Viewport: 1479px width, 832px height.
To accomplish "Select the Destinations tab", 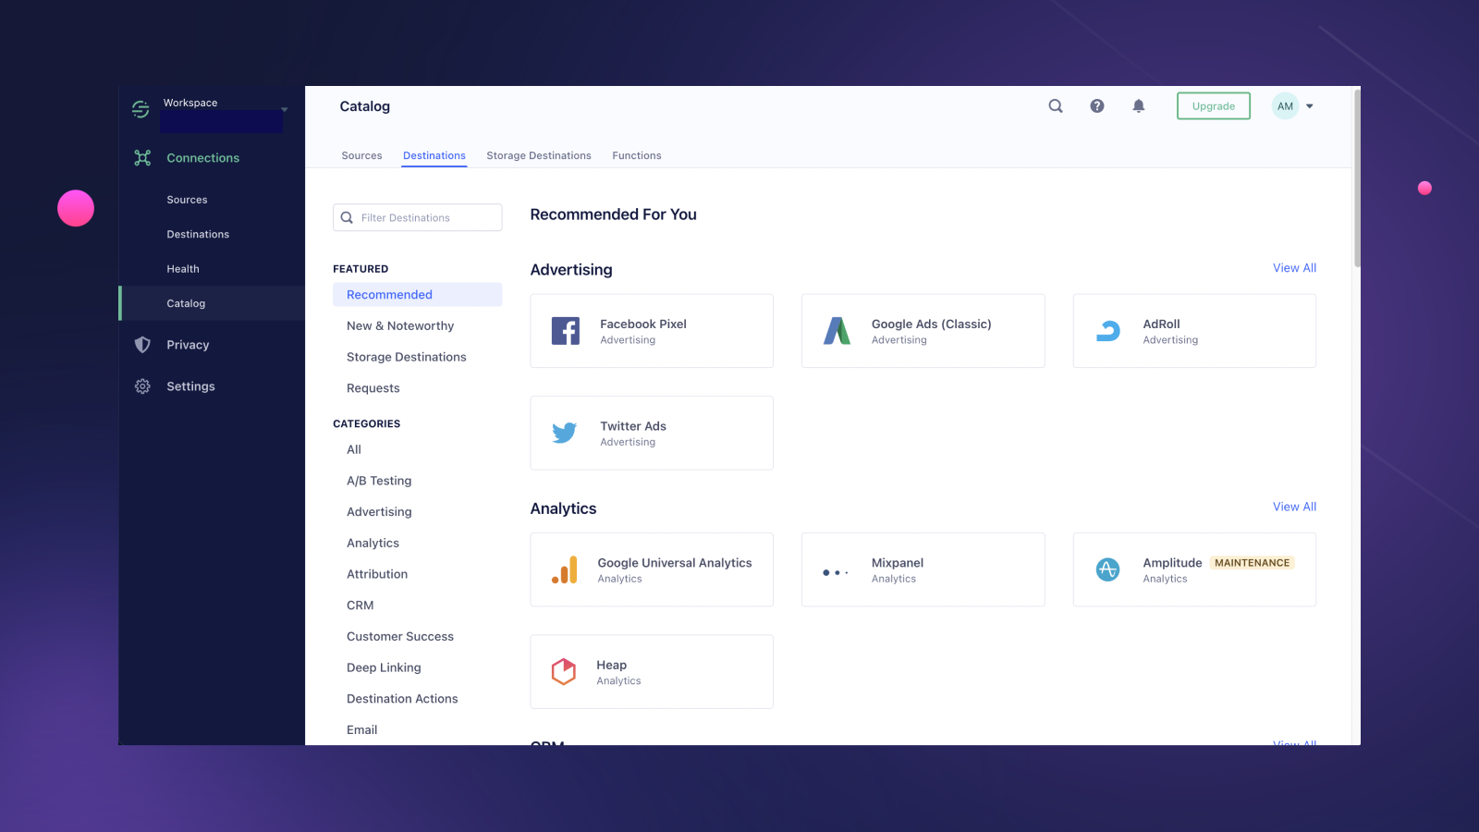I will 434,155.
